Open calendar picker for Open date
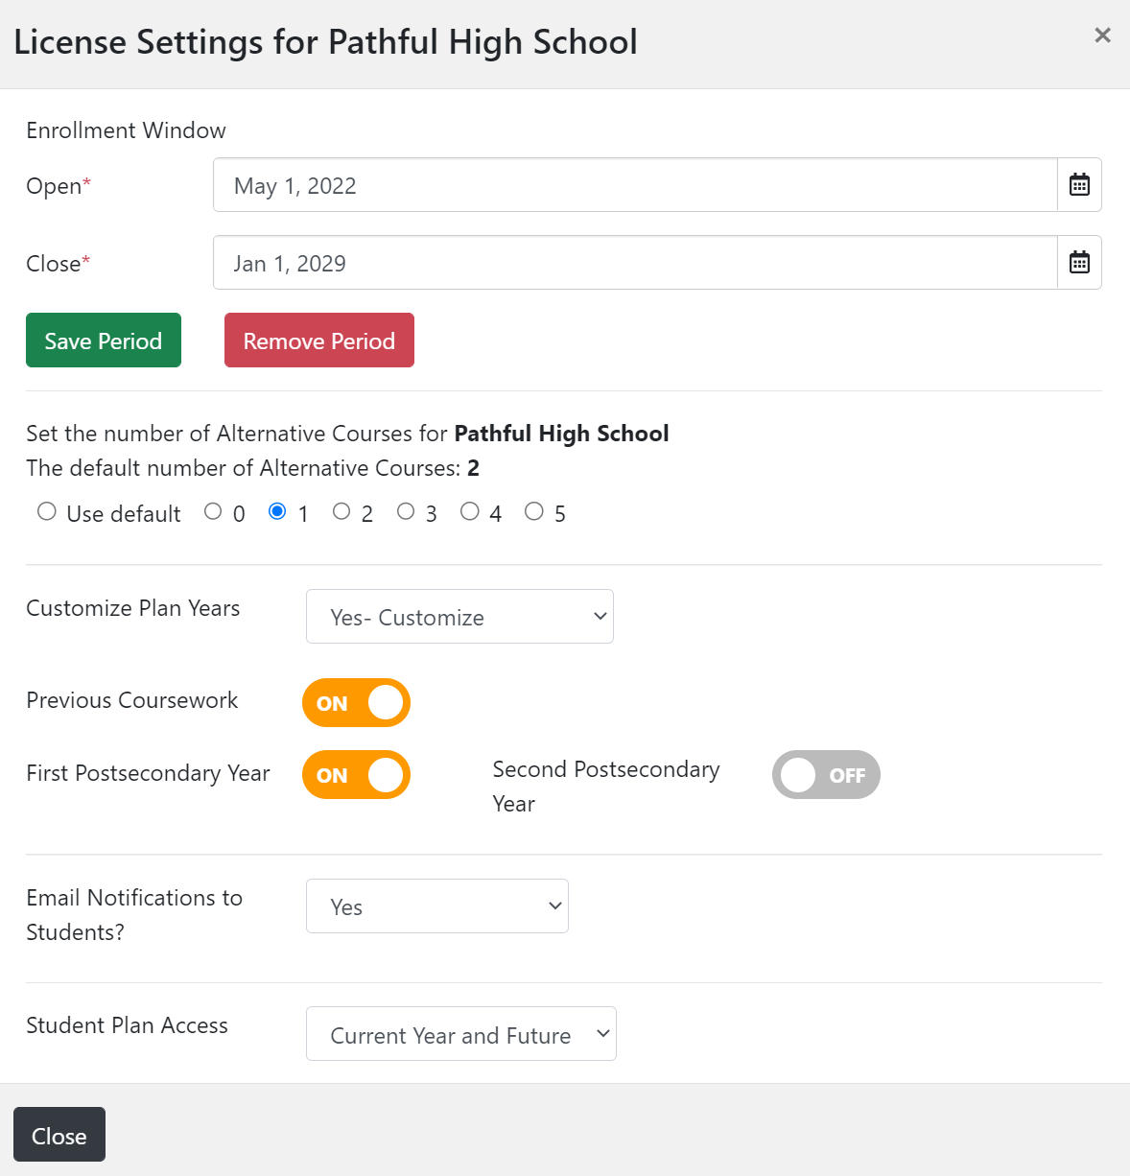The image size is (1130, 1176). 1079,185
